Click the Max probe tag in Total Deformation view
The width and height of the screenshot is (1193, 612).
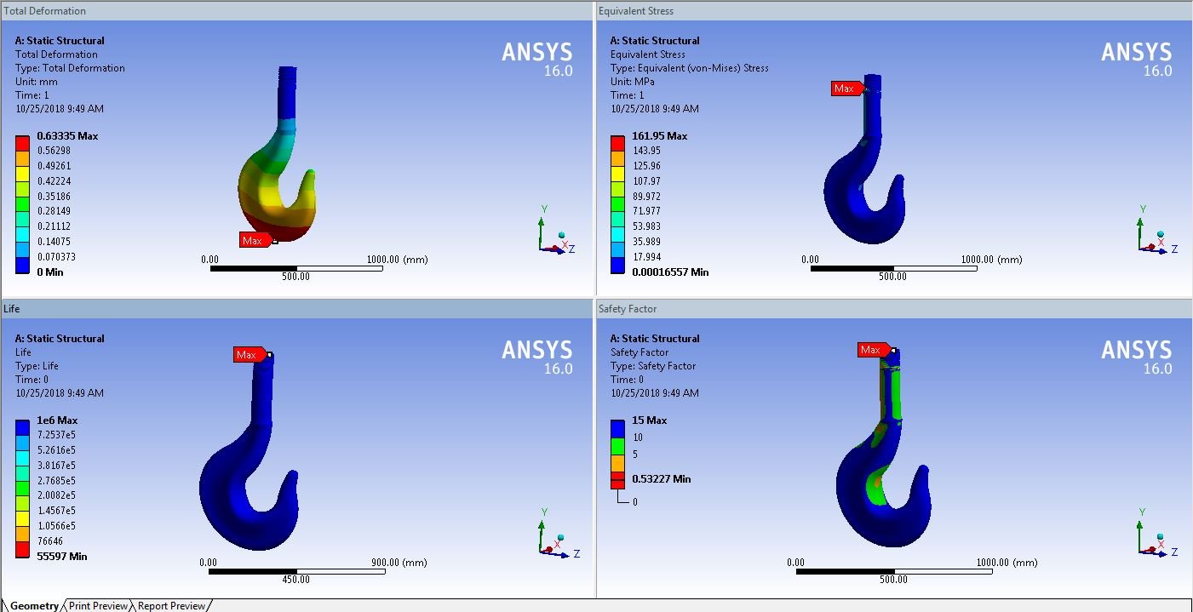point(254,240)
